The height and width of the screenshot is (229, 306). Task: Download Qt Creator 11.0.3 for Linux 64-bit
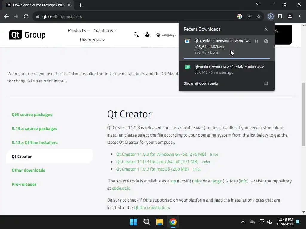(157, 162)
